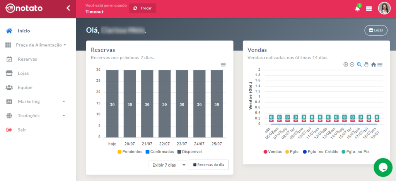
Task: Zoom in on the Vendas chart
Action: [346, 65]
